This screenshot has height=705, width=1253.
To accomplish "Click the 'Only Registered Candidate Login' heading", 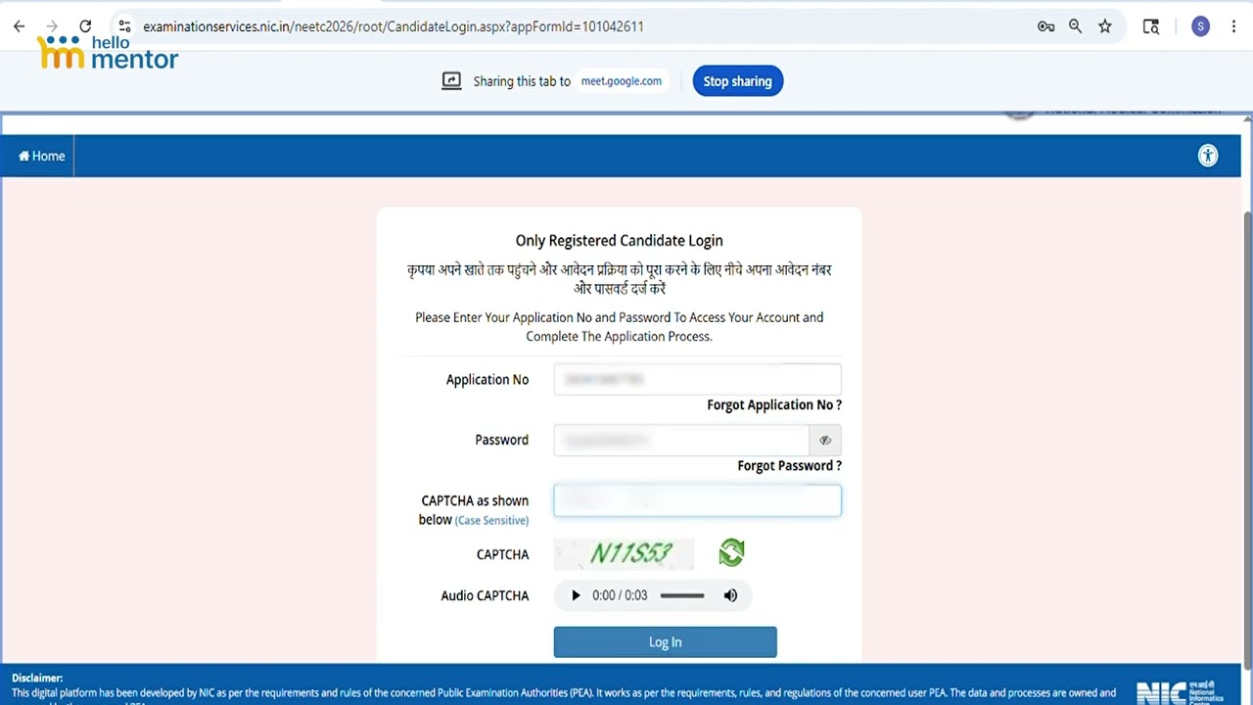I will pos(620,241).
